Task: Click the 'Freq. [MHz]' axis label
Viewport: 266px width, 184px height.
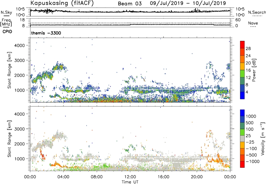Action: (x=6, y=23)
